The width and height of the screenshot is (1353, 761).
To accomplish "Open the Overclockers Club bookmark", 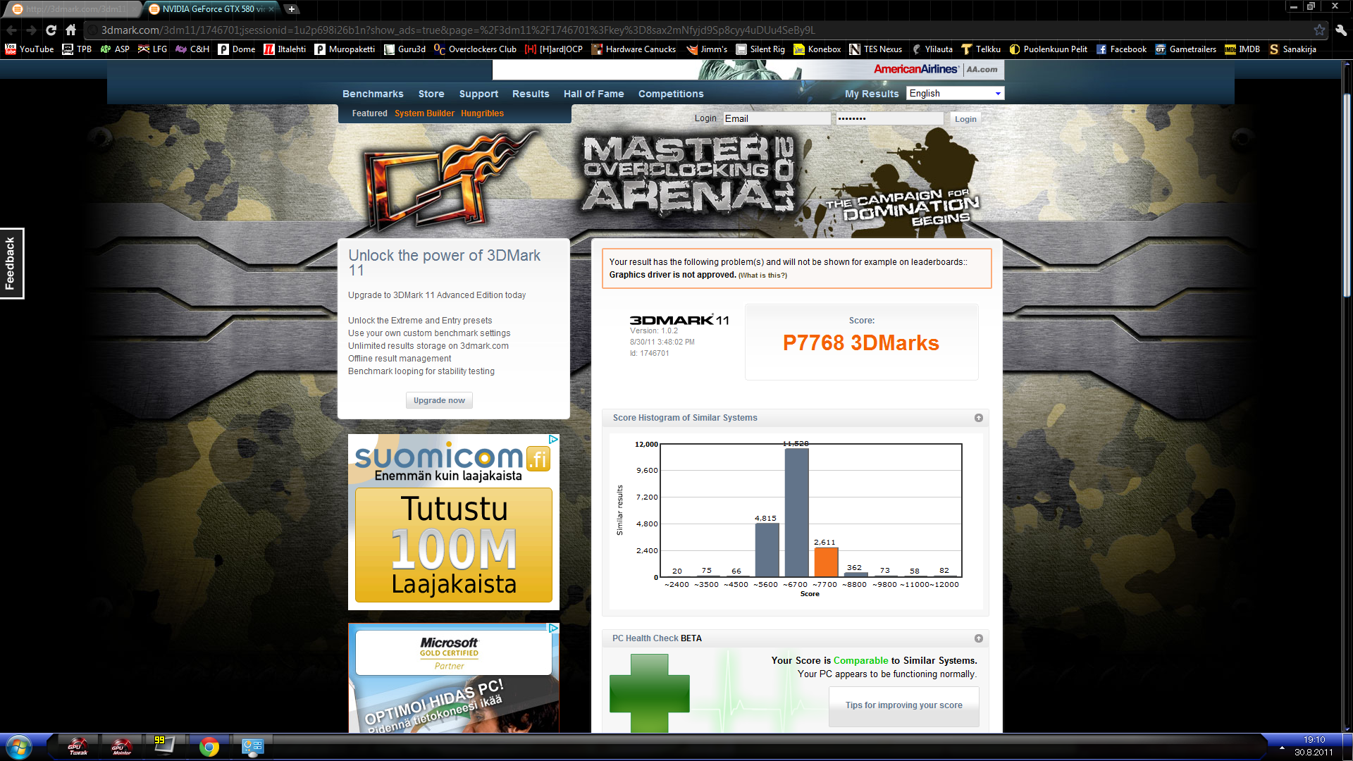I will click(476, 49).
